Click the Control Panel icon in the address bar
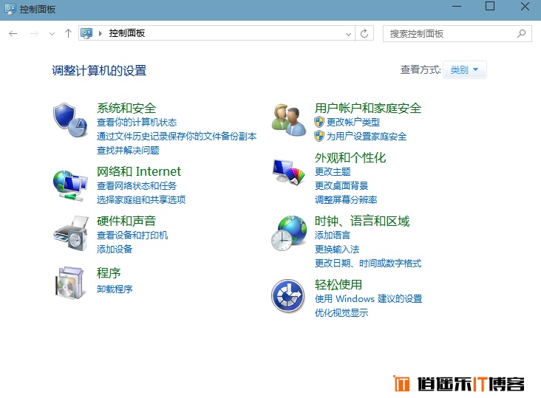This screenshot has width=541, height=398. pyautogui.click(x=86, y=33)
